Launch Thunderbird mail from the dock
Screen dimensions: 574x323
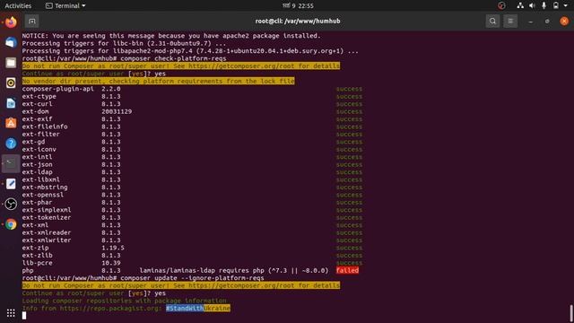point(11,42)
